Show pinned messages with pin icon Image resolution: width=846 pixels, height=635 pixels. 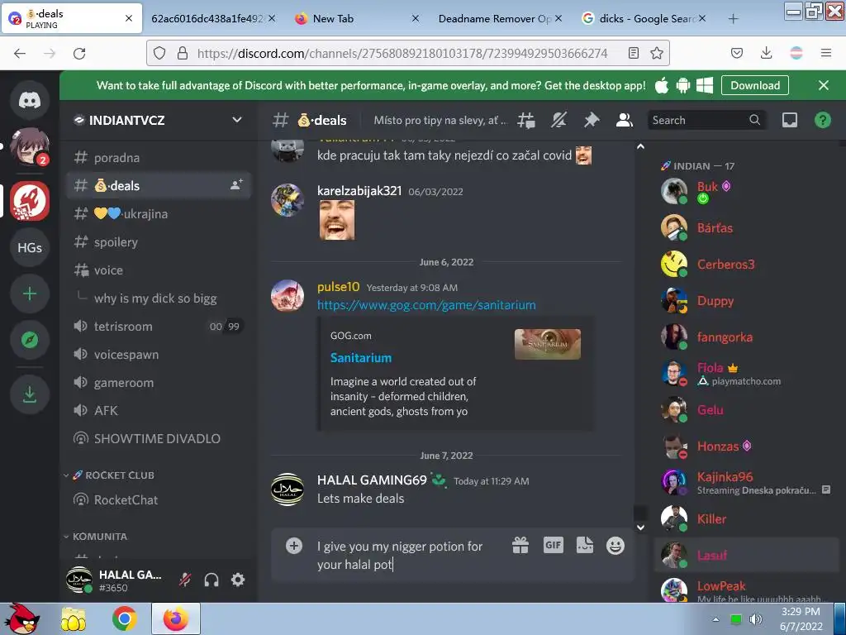coord(592,120)
